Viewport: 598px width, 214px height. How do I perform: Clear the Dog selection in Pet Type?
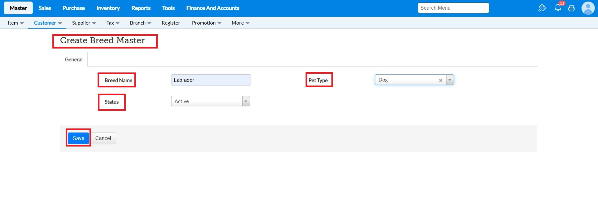(441, 80)
